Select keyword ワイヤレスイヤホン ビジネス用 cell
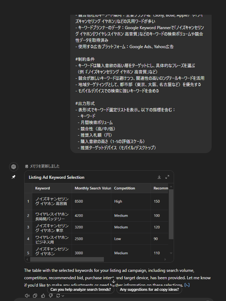 point(52,239)
